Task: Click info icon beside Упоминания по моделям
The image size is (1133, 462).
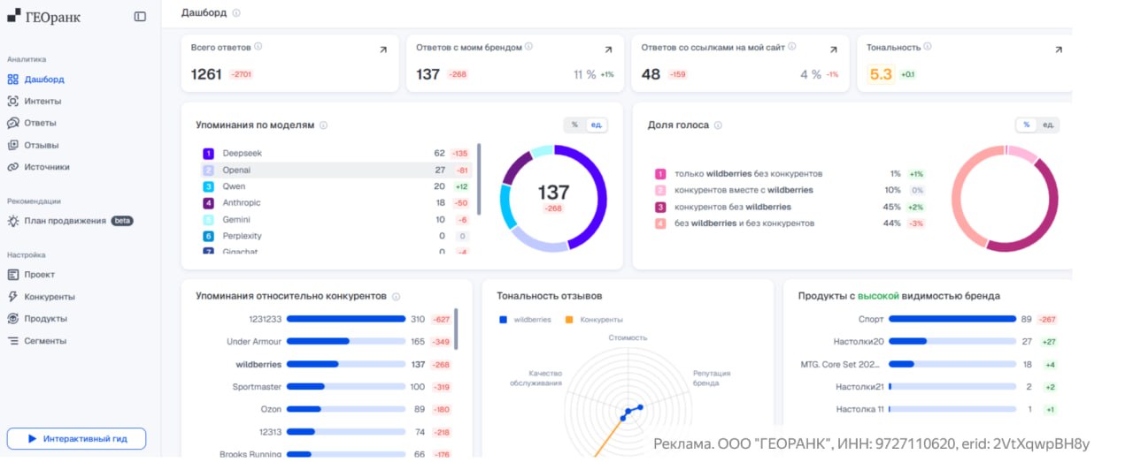Action: (x=323, y=125)
